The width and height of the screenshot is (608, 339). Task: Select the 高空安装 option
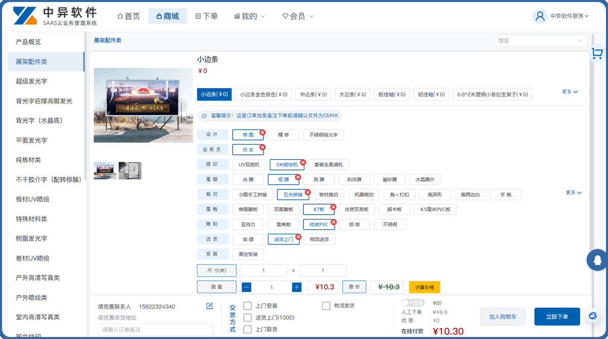(248, 254)
